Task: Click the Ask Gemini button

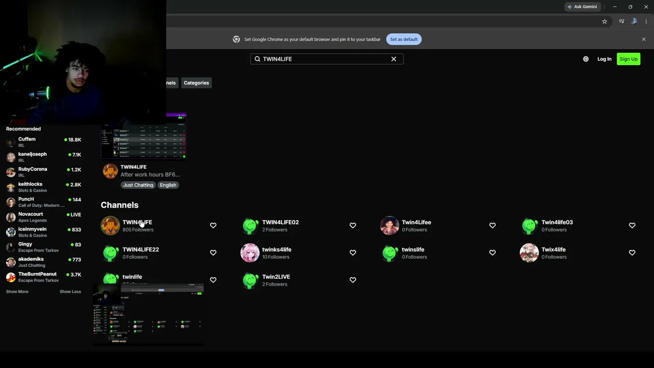Action: 582,7
